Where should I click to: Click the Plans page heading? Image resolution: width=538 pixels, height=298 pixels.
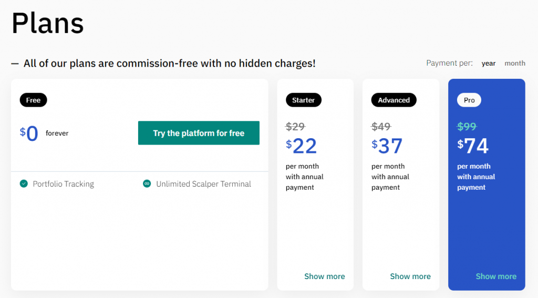click(48, 23)
